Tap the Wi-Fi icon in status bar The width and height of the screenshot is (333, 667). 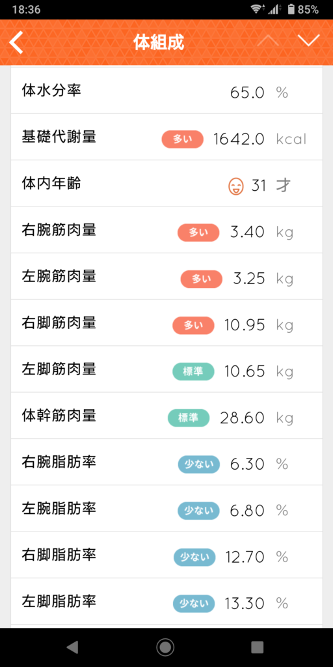click(256, 9)
